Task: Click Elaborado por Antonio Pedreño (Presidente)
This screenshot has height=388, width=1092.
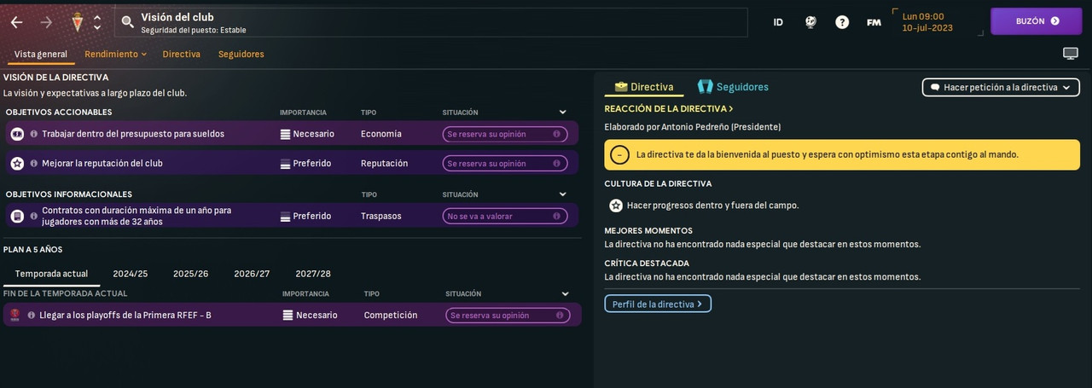Action: click(x=693, y=127)
